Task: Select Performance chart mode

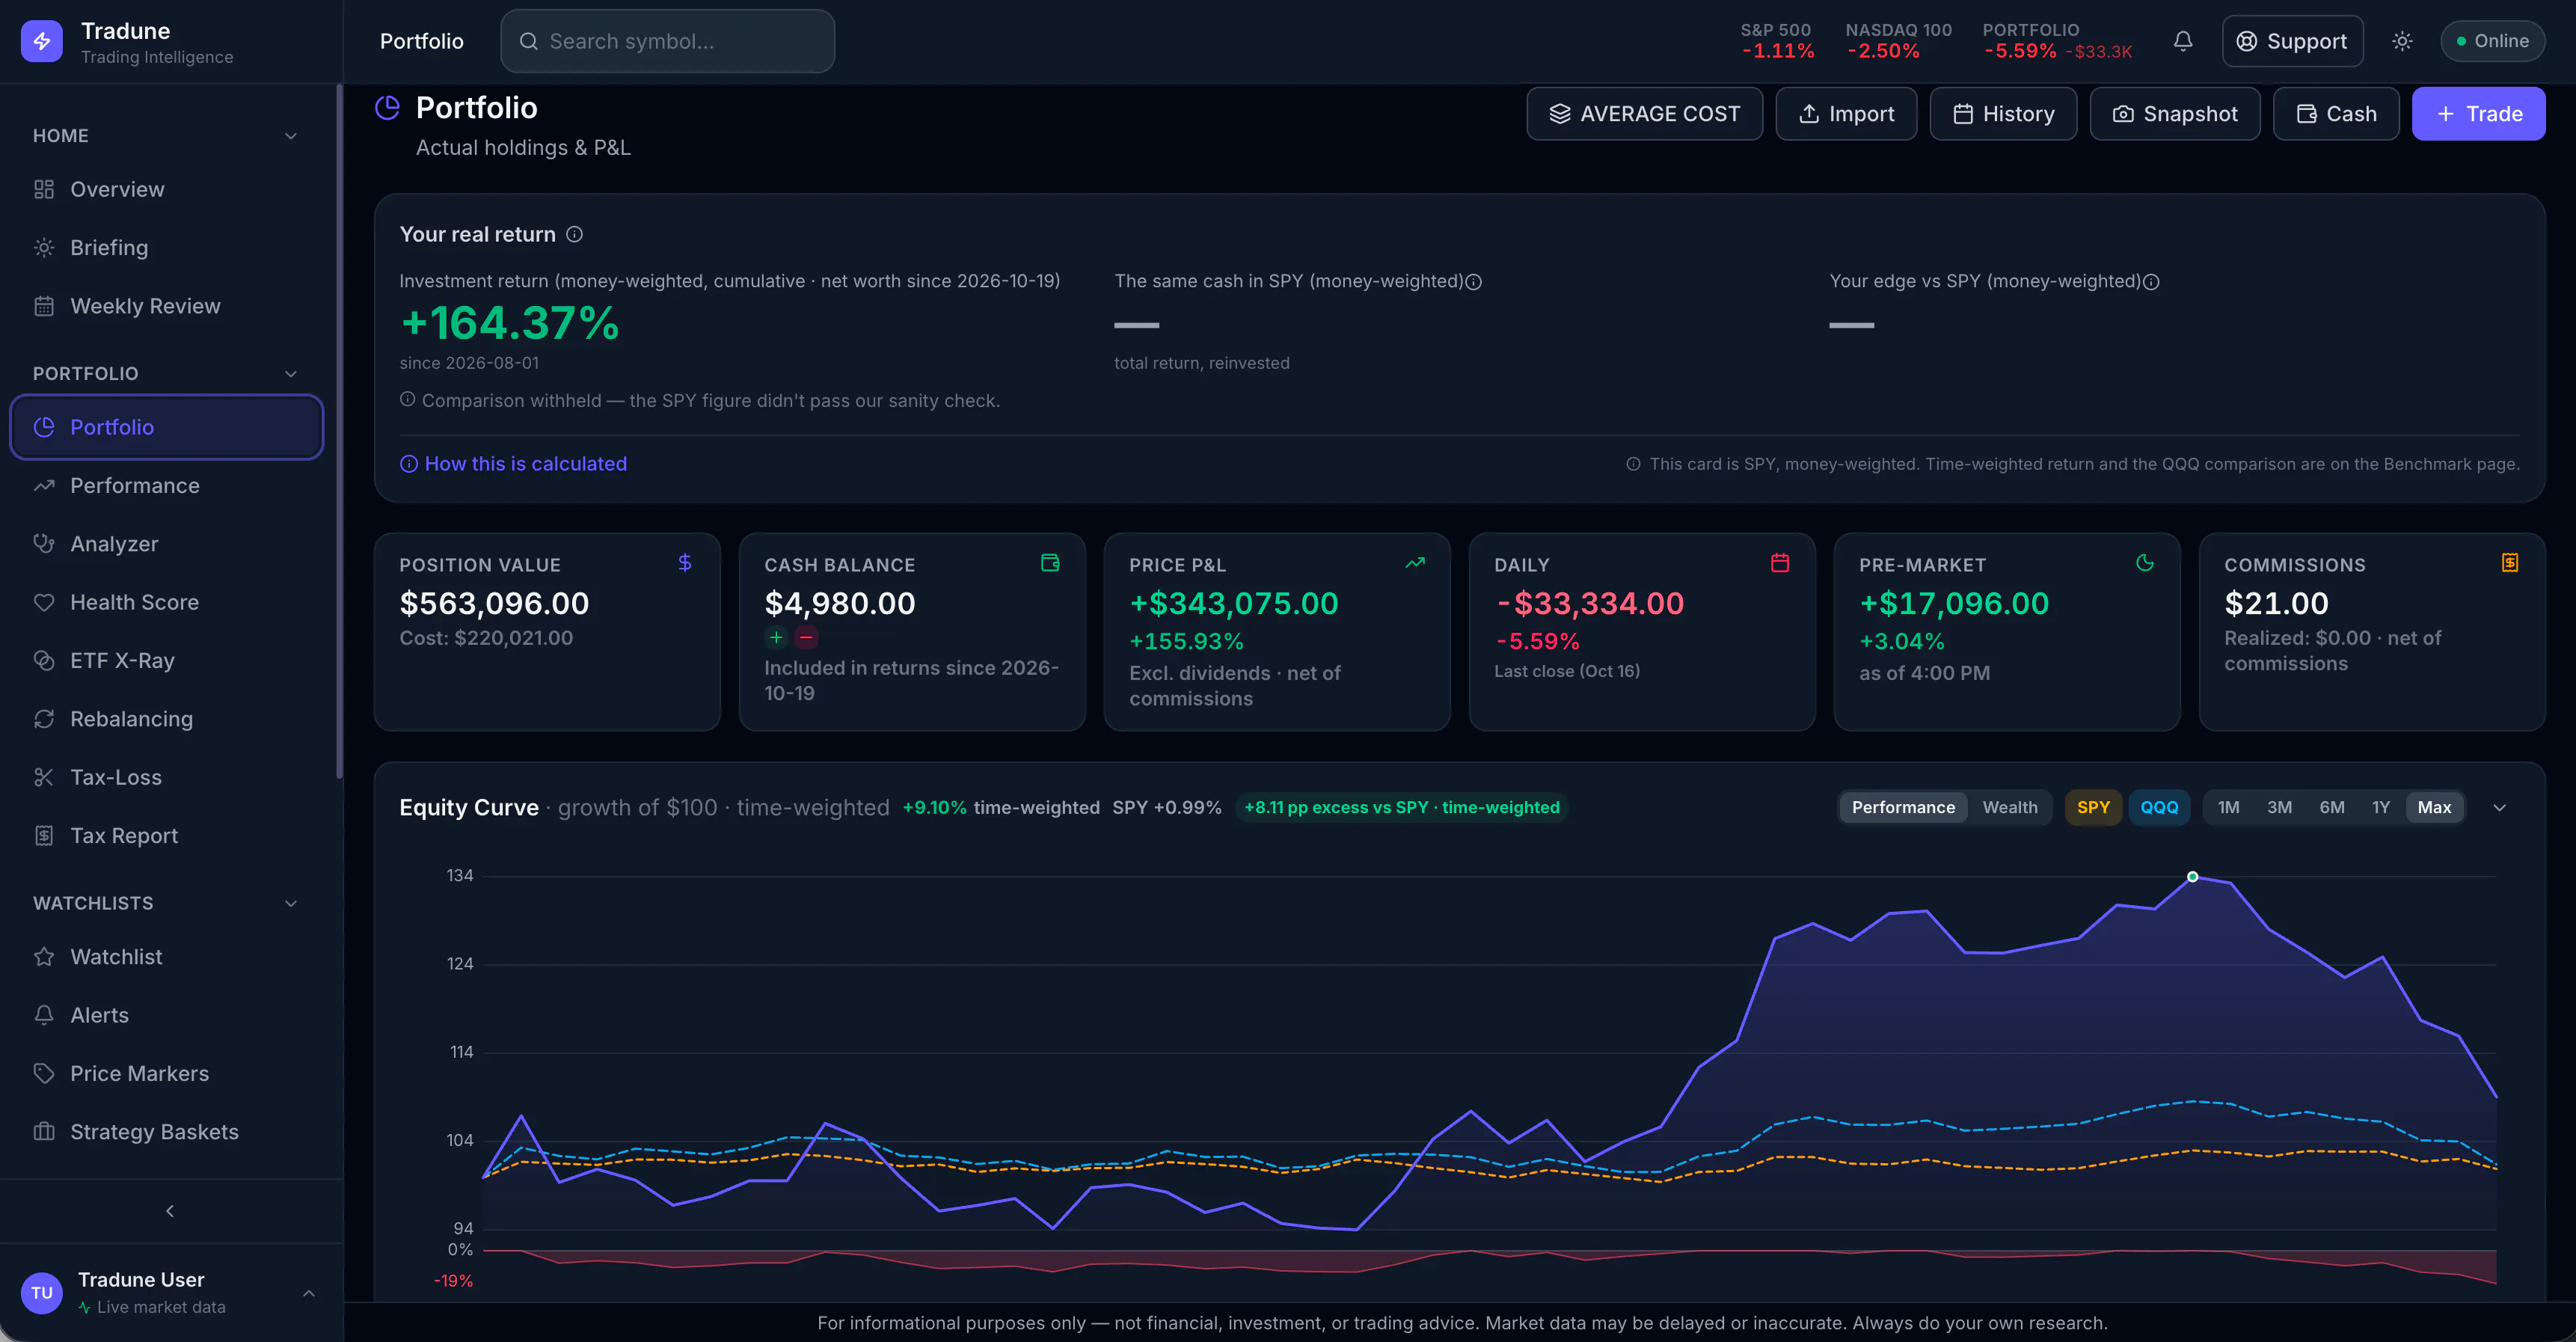Action: pyautogui.click(x=1903, y=807)
